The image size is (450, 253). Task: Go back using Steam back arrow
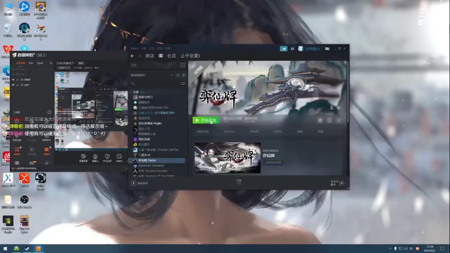132,56
